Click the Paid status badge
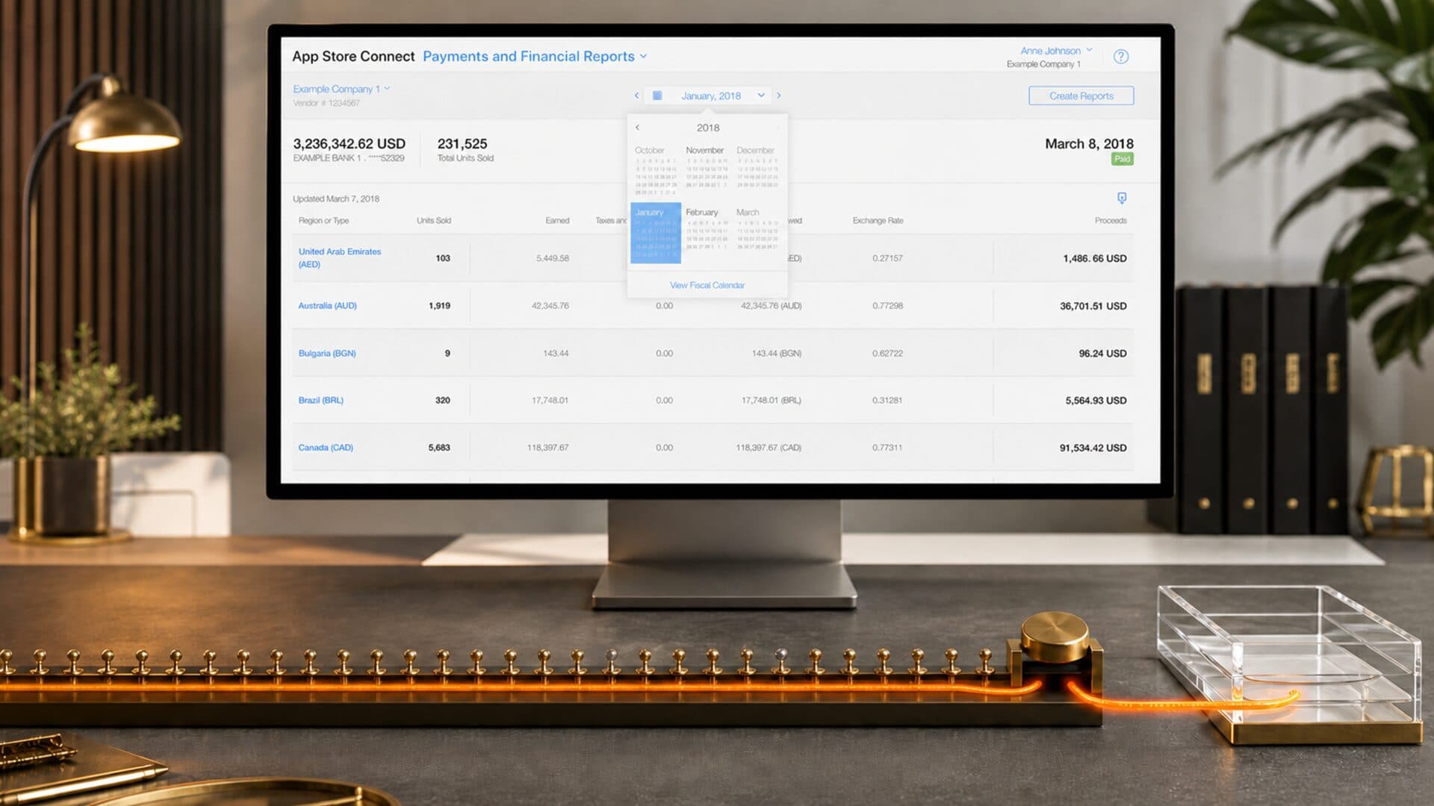Image resolution: width=1434 pixels, height=806 pixels. (x=1122, y=159)
